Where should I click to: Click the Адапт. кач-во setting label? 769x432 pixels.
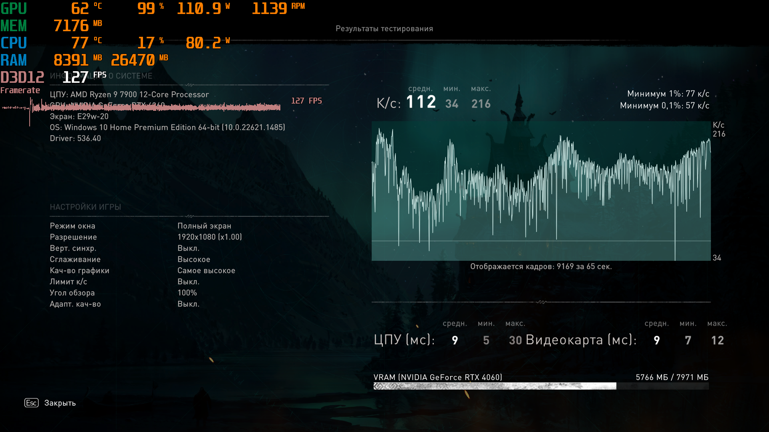tap(75, 304)
